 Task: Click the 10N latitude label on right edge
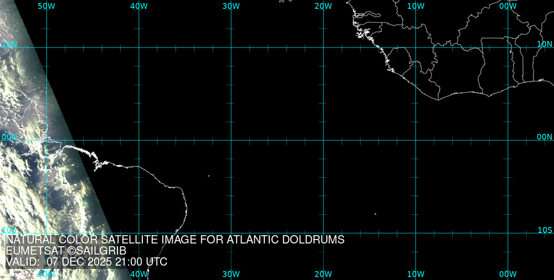(545, 44)
